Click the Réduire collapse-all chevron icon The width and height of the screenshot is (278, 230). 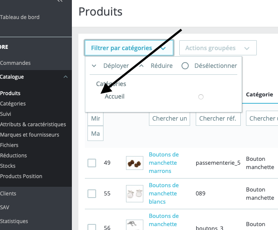(x=141, y=66)
